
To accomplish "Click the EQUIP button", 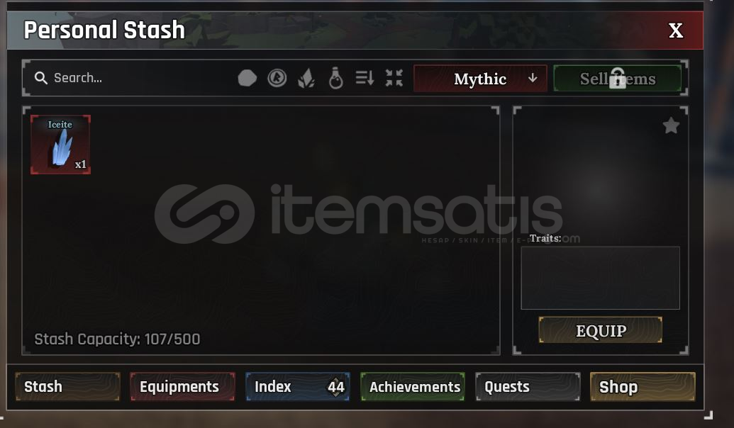I will pos(601,330).
